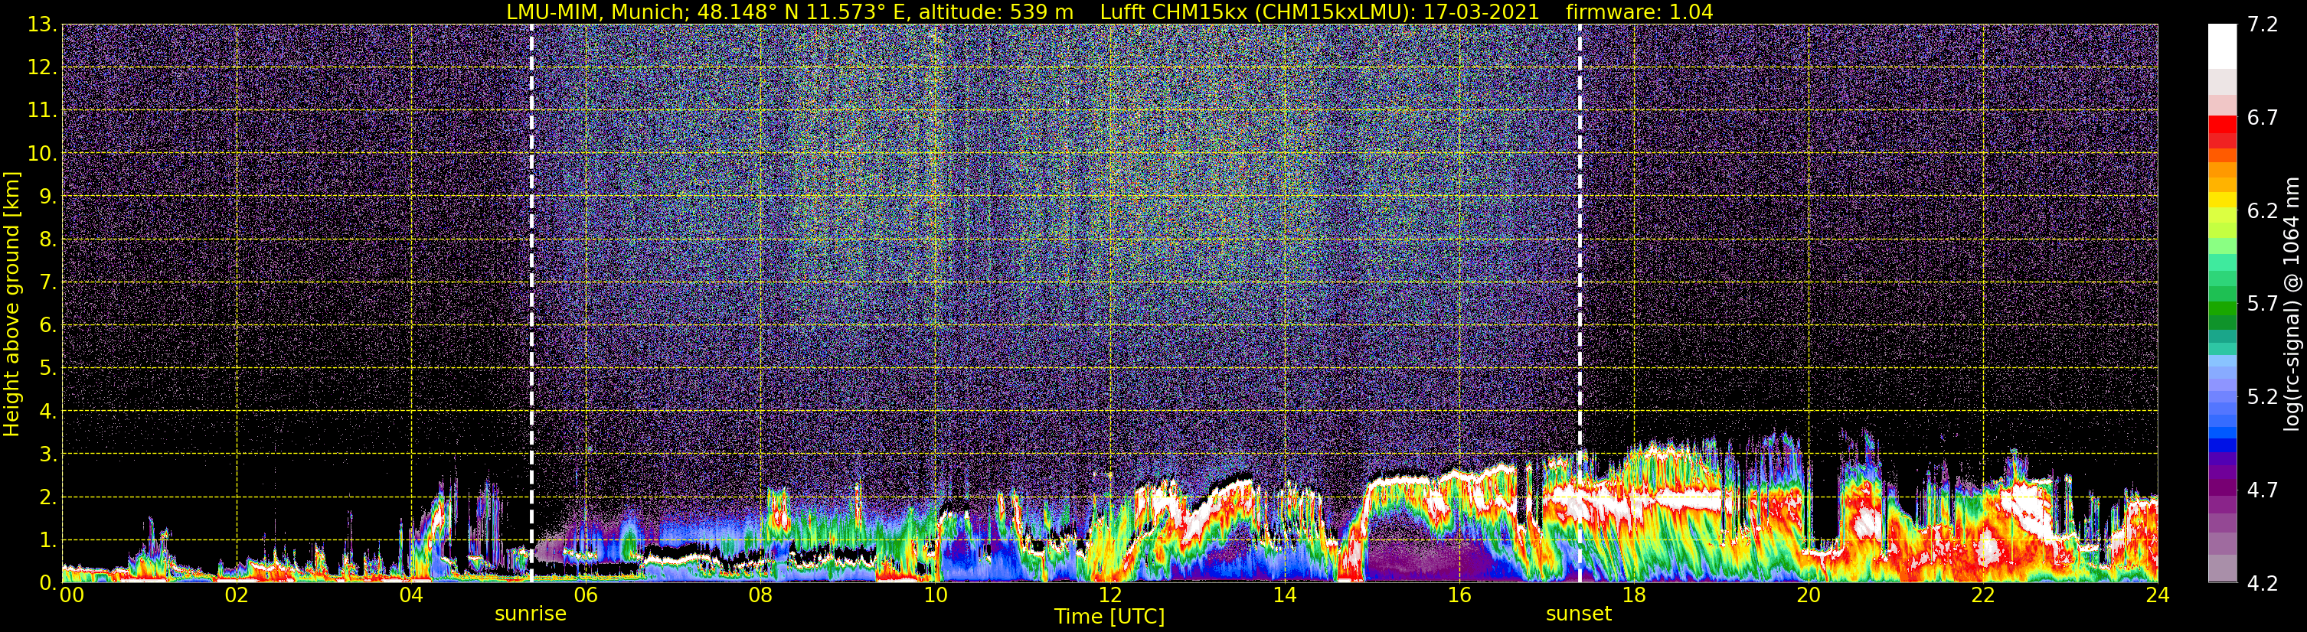2307x632 pixels.
Task: Click the "Height above ground [km]" axis label
Action: 11,304
